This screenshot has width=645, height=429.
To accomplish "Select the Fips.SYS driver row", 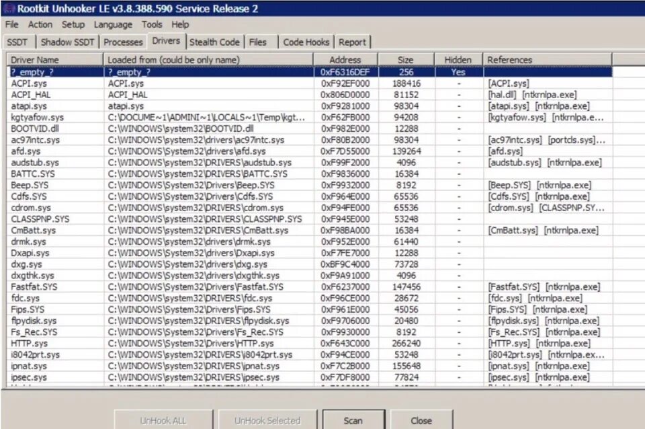I will pos(310,309).
